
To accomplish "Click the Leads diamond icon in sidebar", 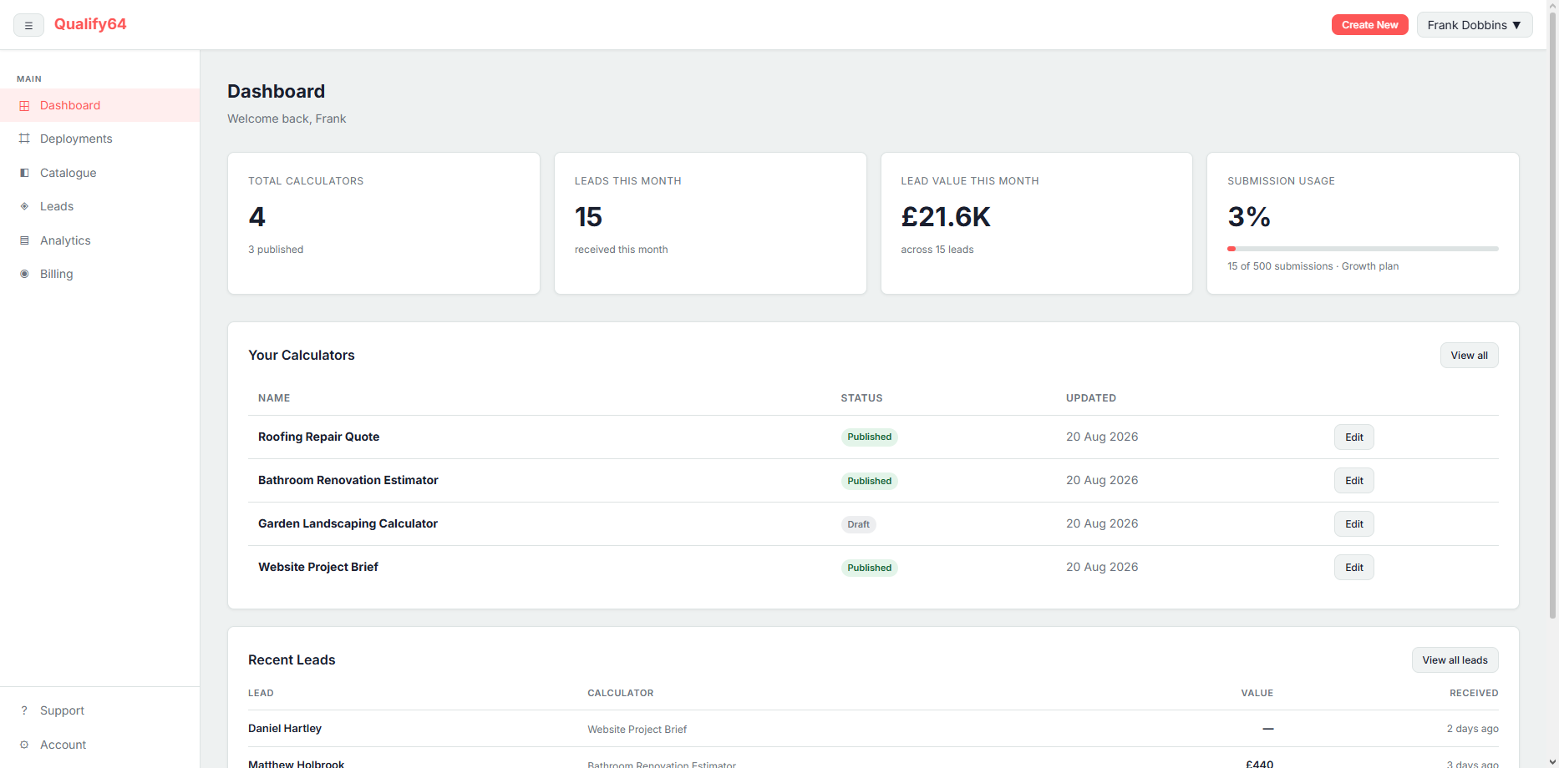I will (x=24, y=206).
